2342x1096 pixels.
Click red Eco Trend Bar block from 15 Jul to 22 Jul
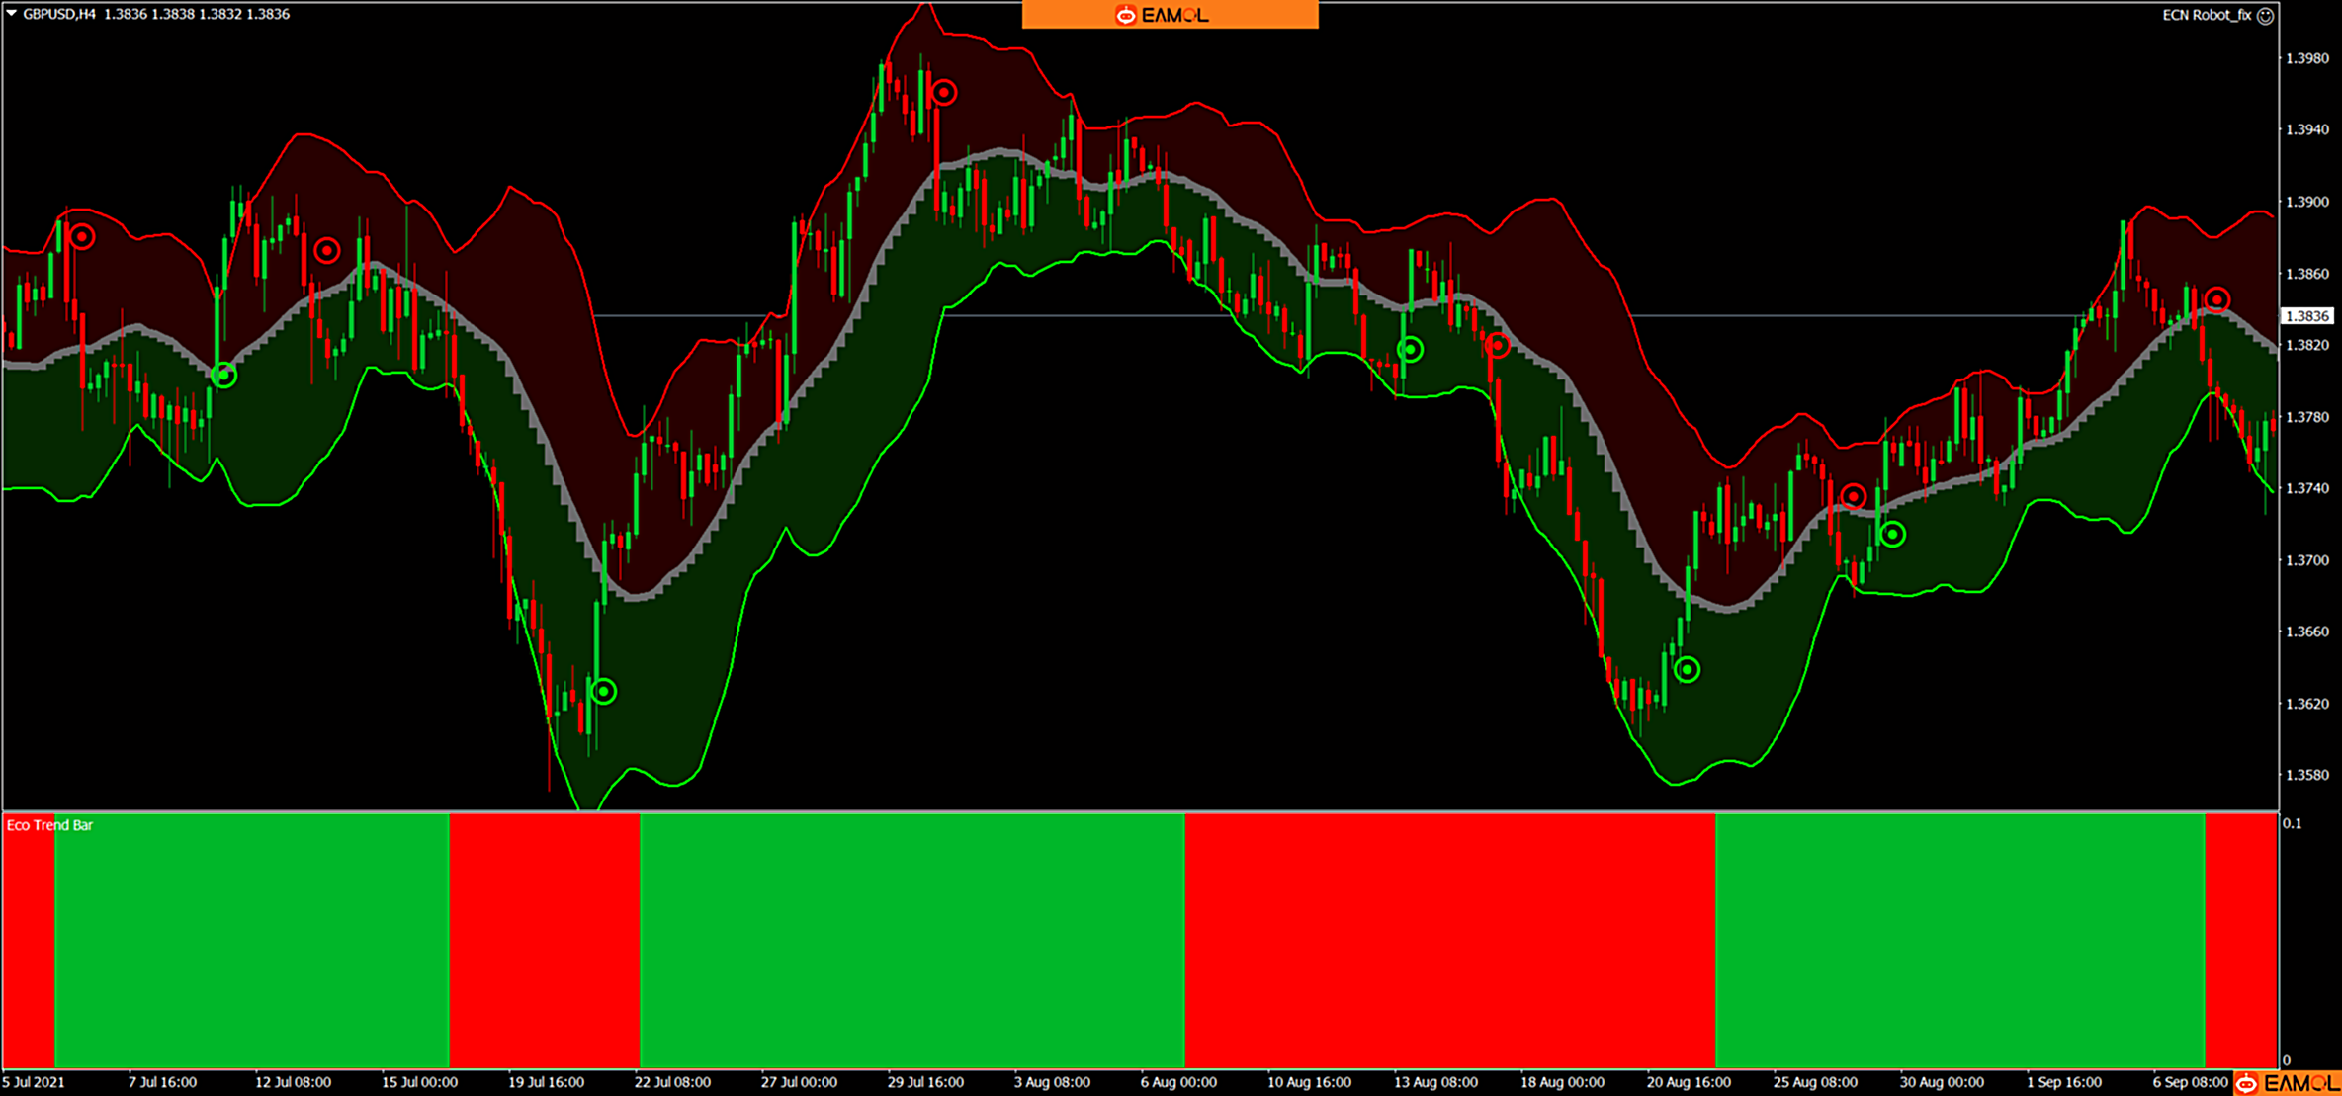click(x=545, y=941)
